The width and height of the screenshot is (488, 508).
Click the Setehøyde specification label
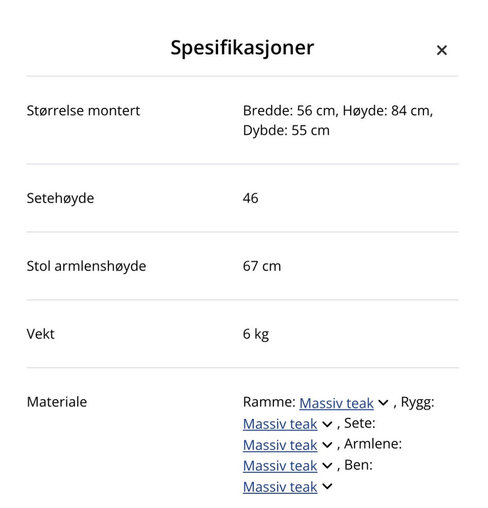[x=60, y=198]
